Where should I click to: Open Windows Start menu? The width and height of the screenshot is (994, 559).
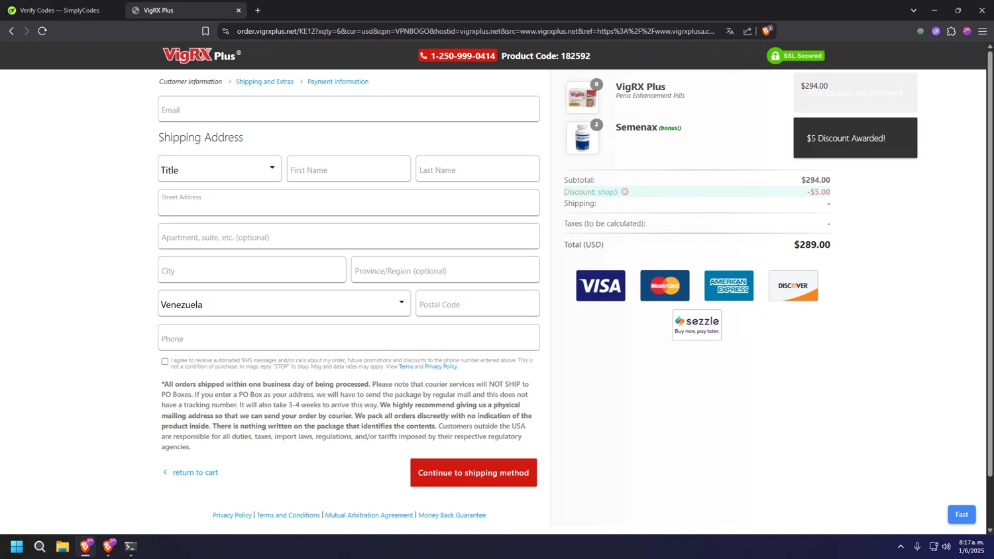click(x=17, y=546)
